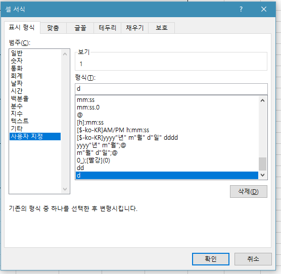The height and width of the screenshot is (274, 281).
Task: Click the format list scrollbar thumb
Action: pos(262,164)
